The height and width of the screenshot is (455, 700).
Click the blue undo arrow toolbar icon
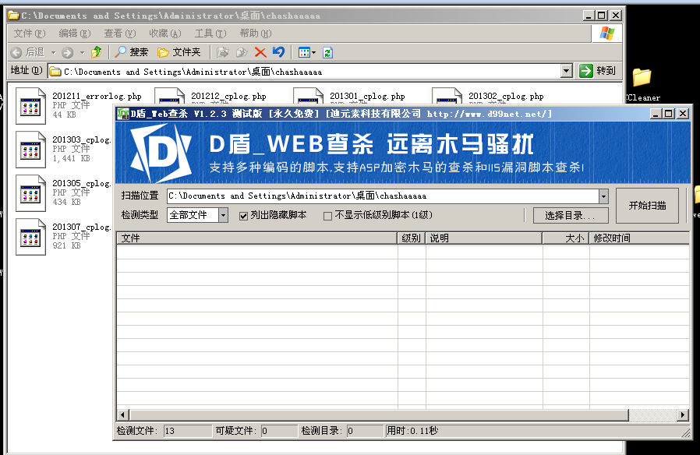tap(278, 52)
